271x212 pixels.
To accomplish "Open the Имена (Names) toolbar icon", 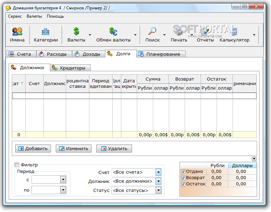I will (x=17, y=31).
